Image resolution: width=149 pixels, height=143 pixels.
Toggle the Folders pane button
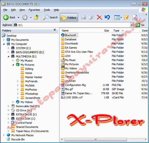(69, 17)
